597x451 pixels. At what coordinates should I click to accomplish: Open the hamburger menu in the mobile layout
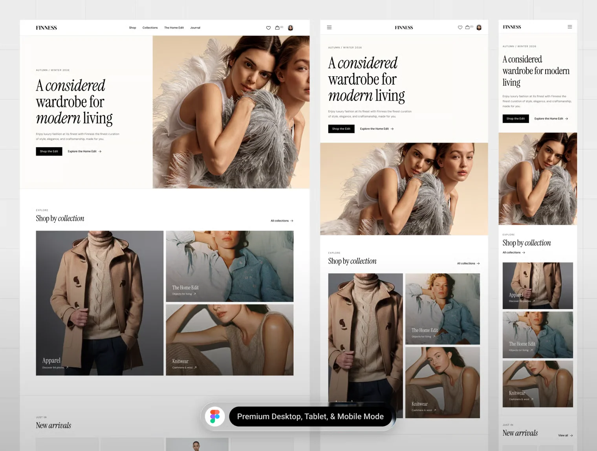coord(570,27)
